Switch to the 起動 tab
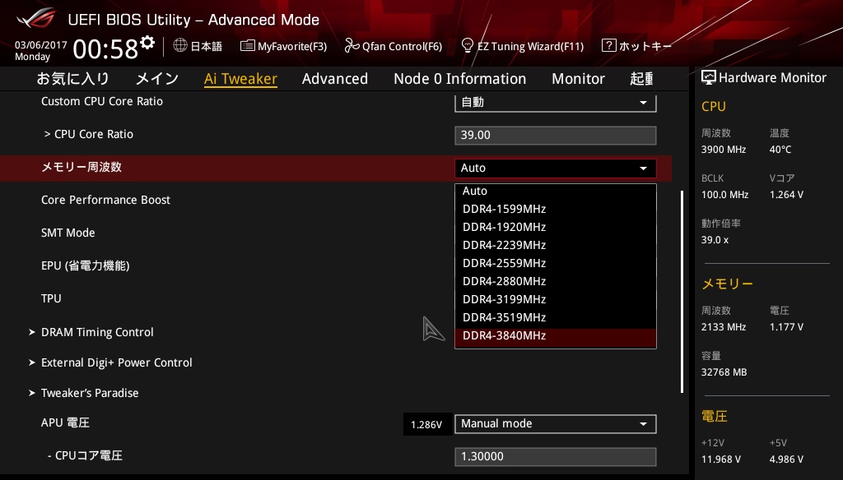This screenshot has height=480, width=843. point(642,79)
